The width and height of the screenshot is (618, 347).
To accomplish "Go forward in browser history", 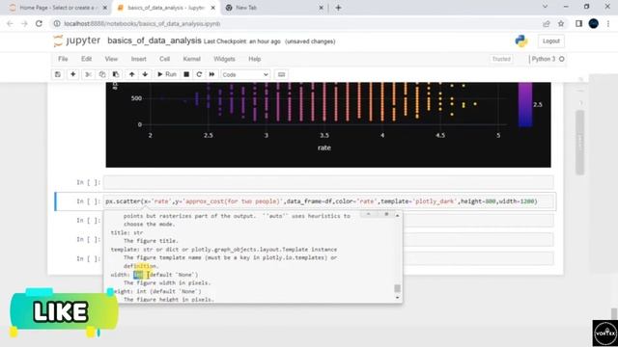I will 24,23.
